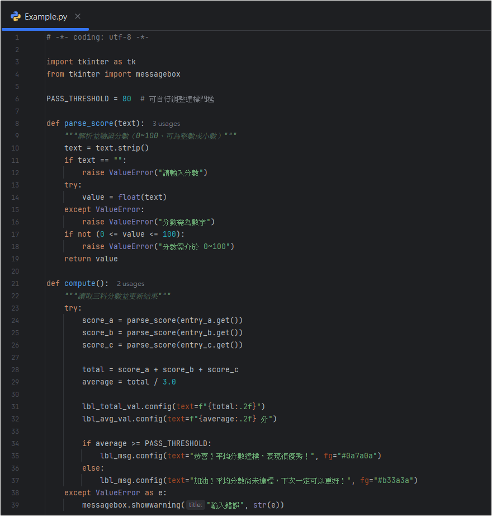Click the "return value" statement
The image size is (492, 516).
(x=91, y=259)
